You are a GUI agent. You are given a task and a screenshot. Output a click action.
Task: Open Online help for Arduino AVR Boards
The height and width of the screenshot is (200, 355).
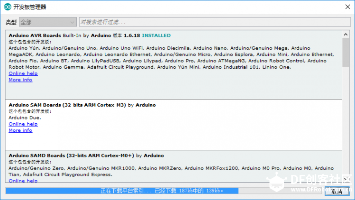23,73
